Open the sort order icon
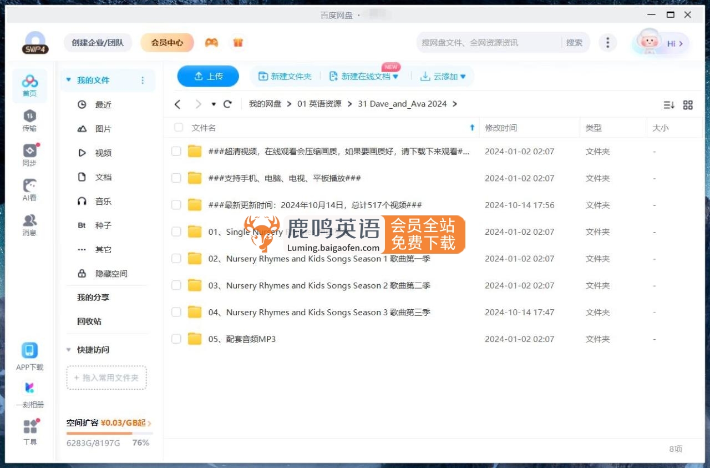710x468 pixels. coord(669,105)
